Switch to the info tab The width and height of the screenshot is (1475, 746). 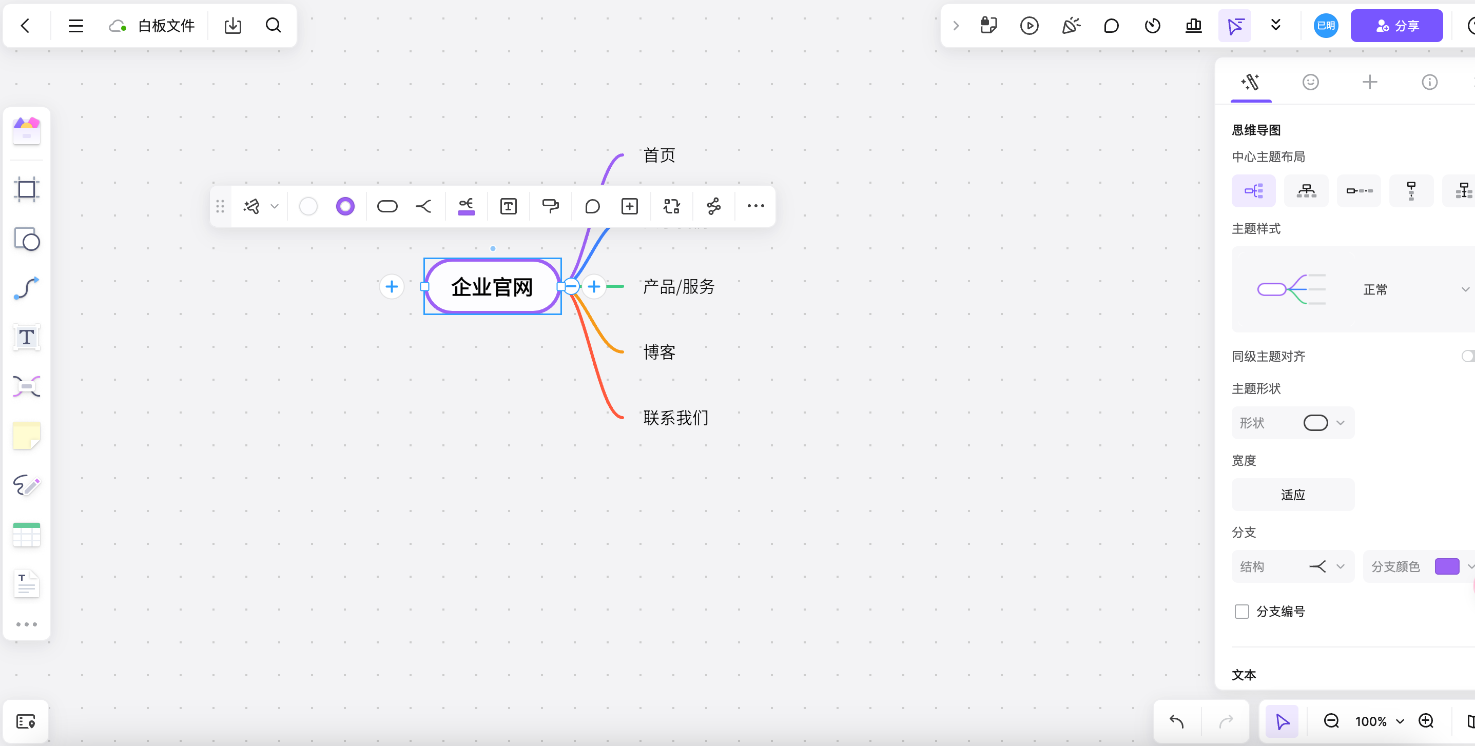pyautogui.click(x=1429, y=82)
